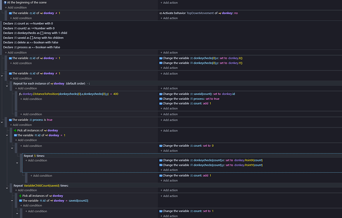Click 'Add condition' under 'Repeat 5 times'
This screenshot has width=342, height=218.
[36, 161]
